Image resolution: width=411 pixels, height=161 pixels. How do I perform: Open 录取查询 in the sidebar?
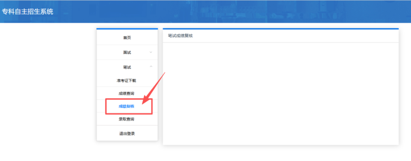coord(126,119)
